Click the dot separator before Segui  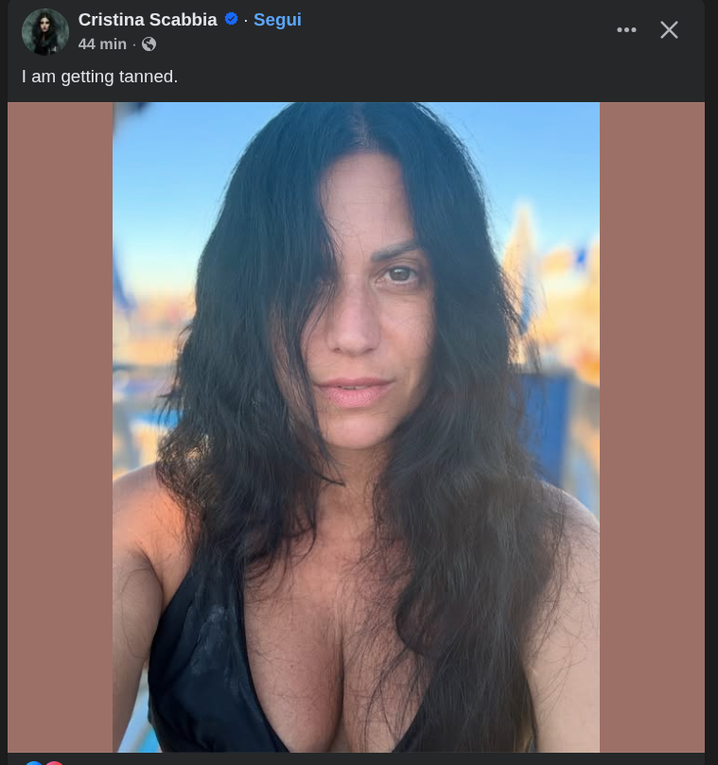pyautogui.click(x=246, y=21)
